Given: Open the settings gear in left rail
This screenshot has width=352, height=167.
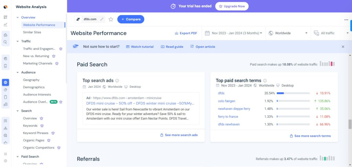Looking at the screenshot, I should (5, 160).
